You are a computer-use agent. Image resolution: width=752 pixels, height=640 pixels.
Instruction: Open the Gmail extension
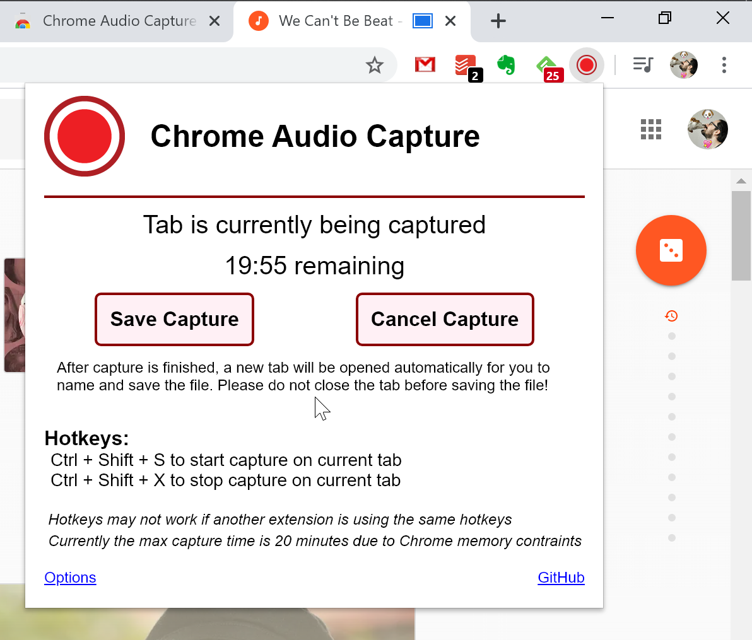pyautogui.click(x=425, y=65)
